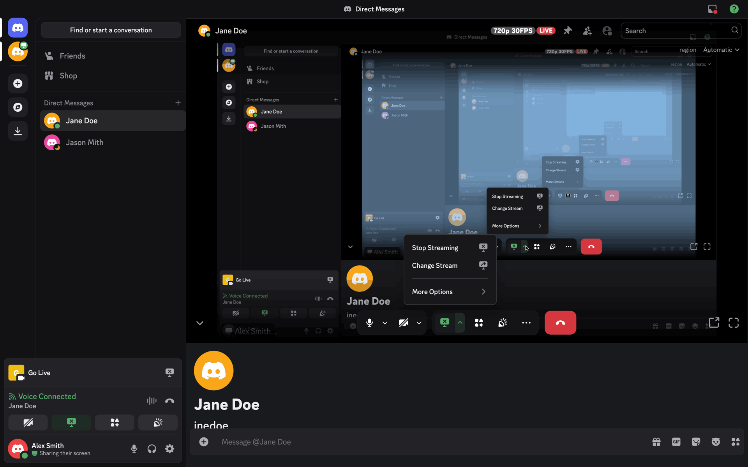Click Find or start a conversation
Viewport: 748px width, 467px height.
111,30
